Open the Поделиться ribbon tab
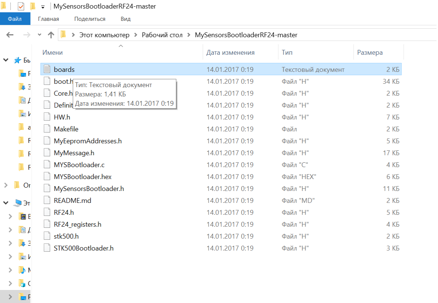438x303 pixels. click(x=90, y=19)
